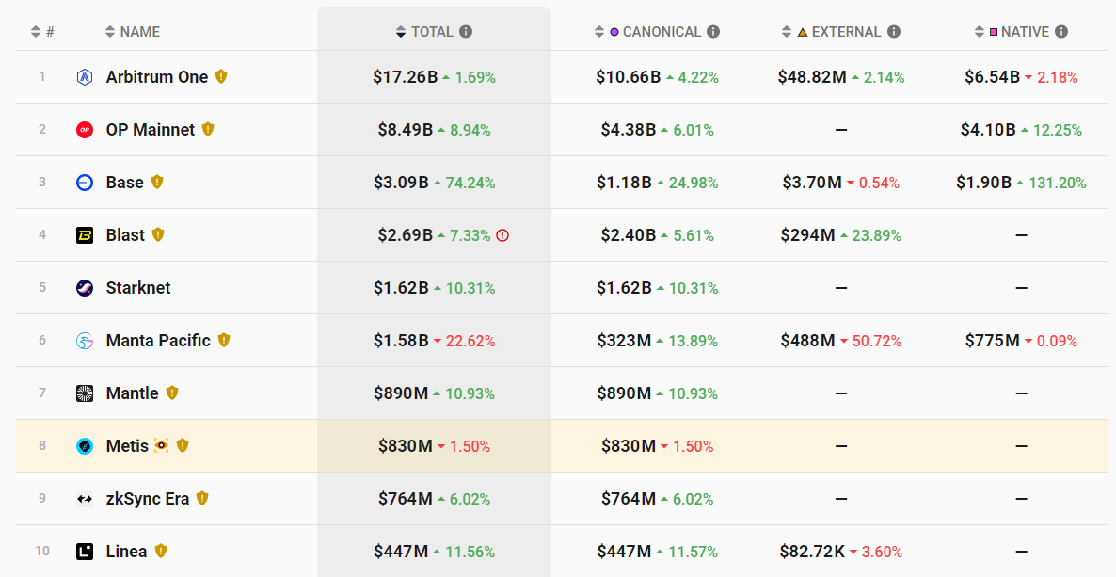Open the Arbitrum One project page
This screenshot has width=1116, height=577.
pyautogui.click(x=157, y=77)
